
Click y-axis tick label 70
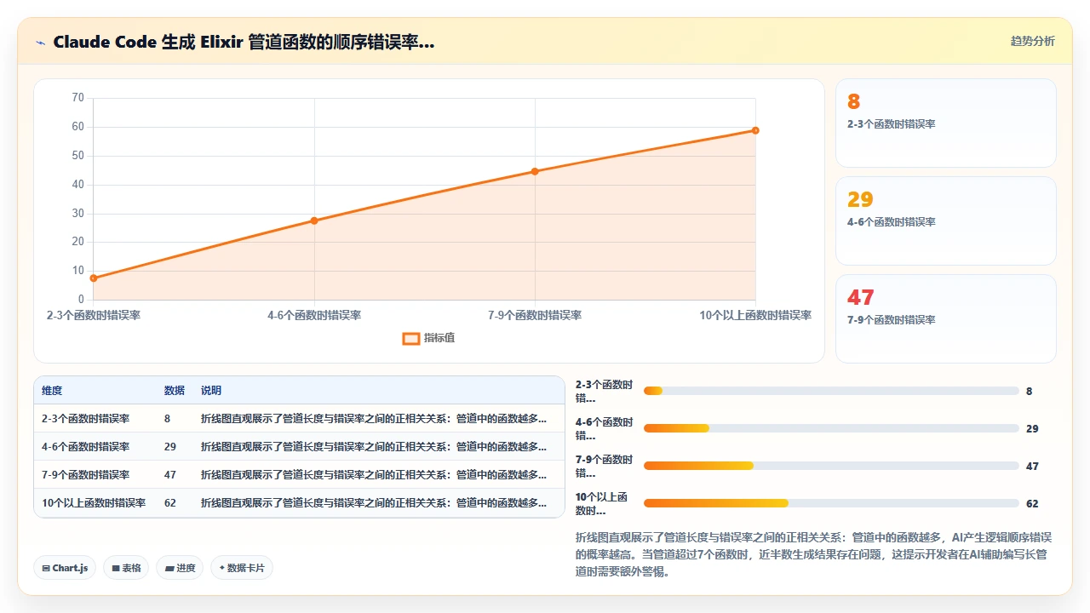coord(77,98)
